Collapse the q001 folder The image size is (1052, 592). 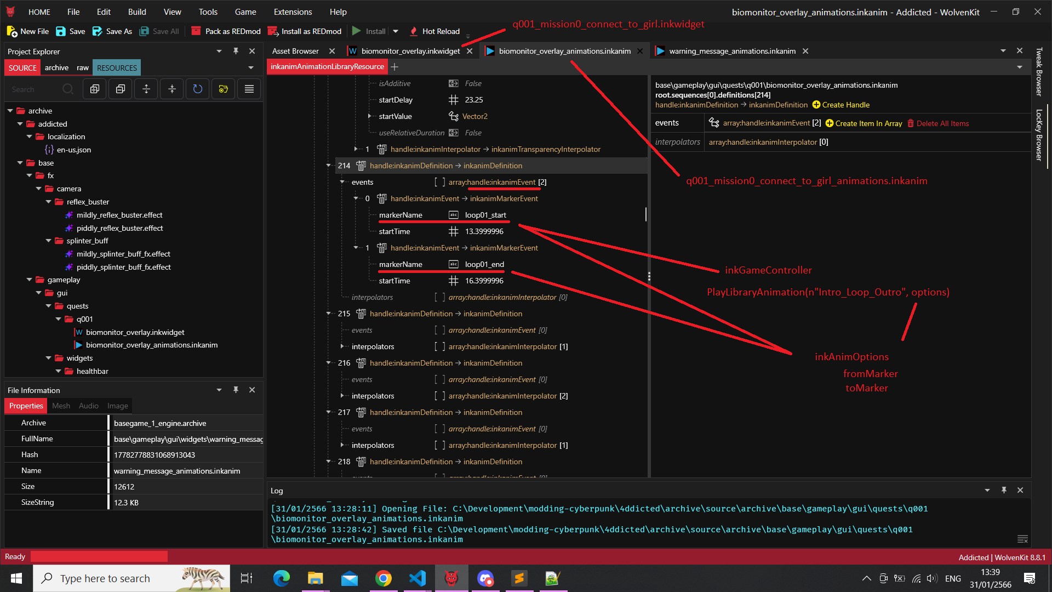click(x=58, y=319)
